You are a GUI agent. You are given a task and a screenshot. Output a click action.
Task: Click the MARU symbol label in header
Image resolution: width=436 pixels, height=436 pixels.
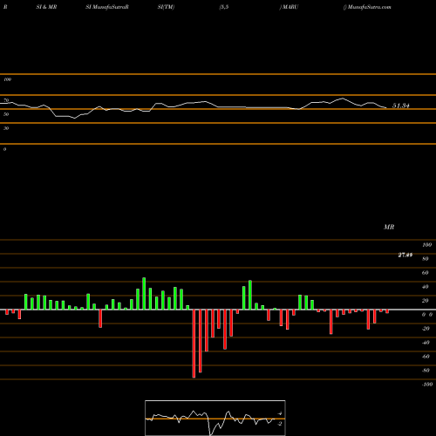click(289, 7)
